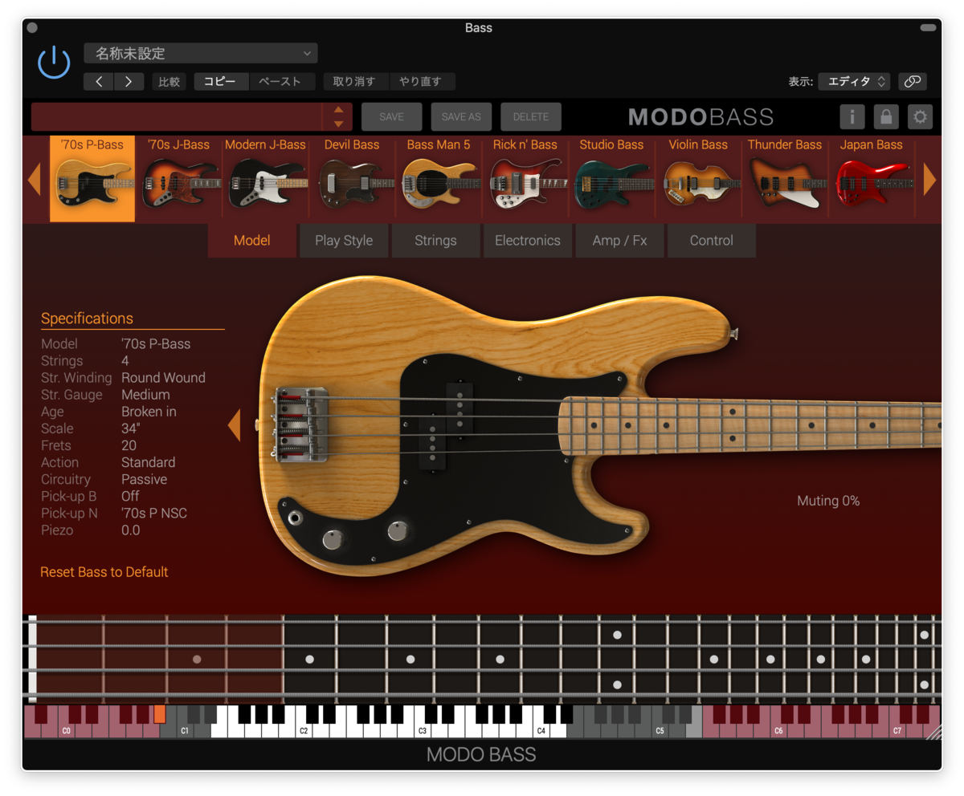Click the Round Wound winding value
Image resolution: width=964 pixels, height=796 pixels.
(163, 378)
